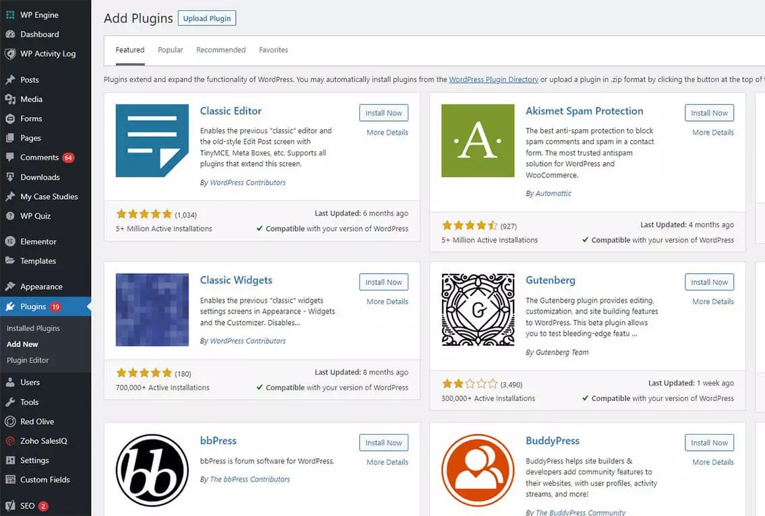The height and width of the screenshot is (516, 765).
Task: Open the Favorites tab
Action: point(273,50)
